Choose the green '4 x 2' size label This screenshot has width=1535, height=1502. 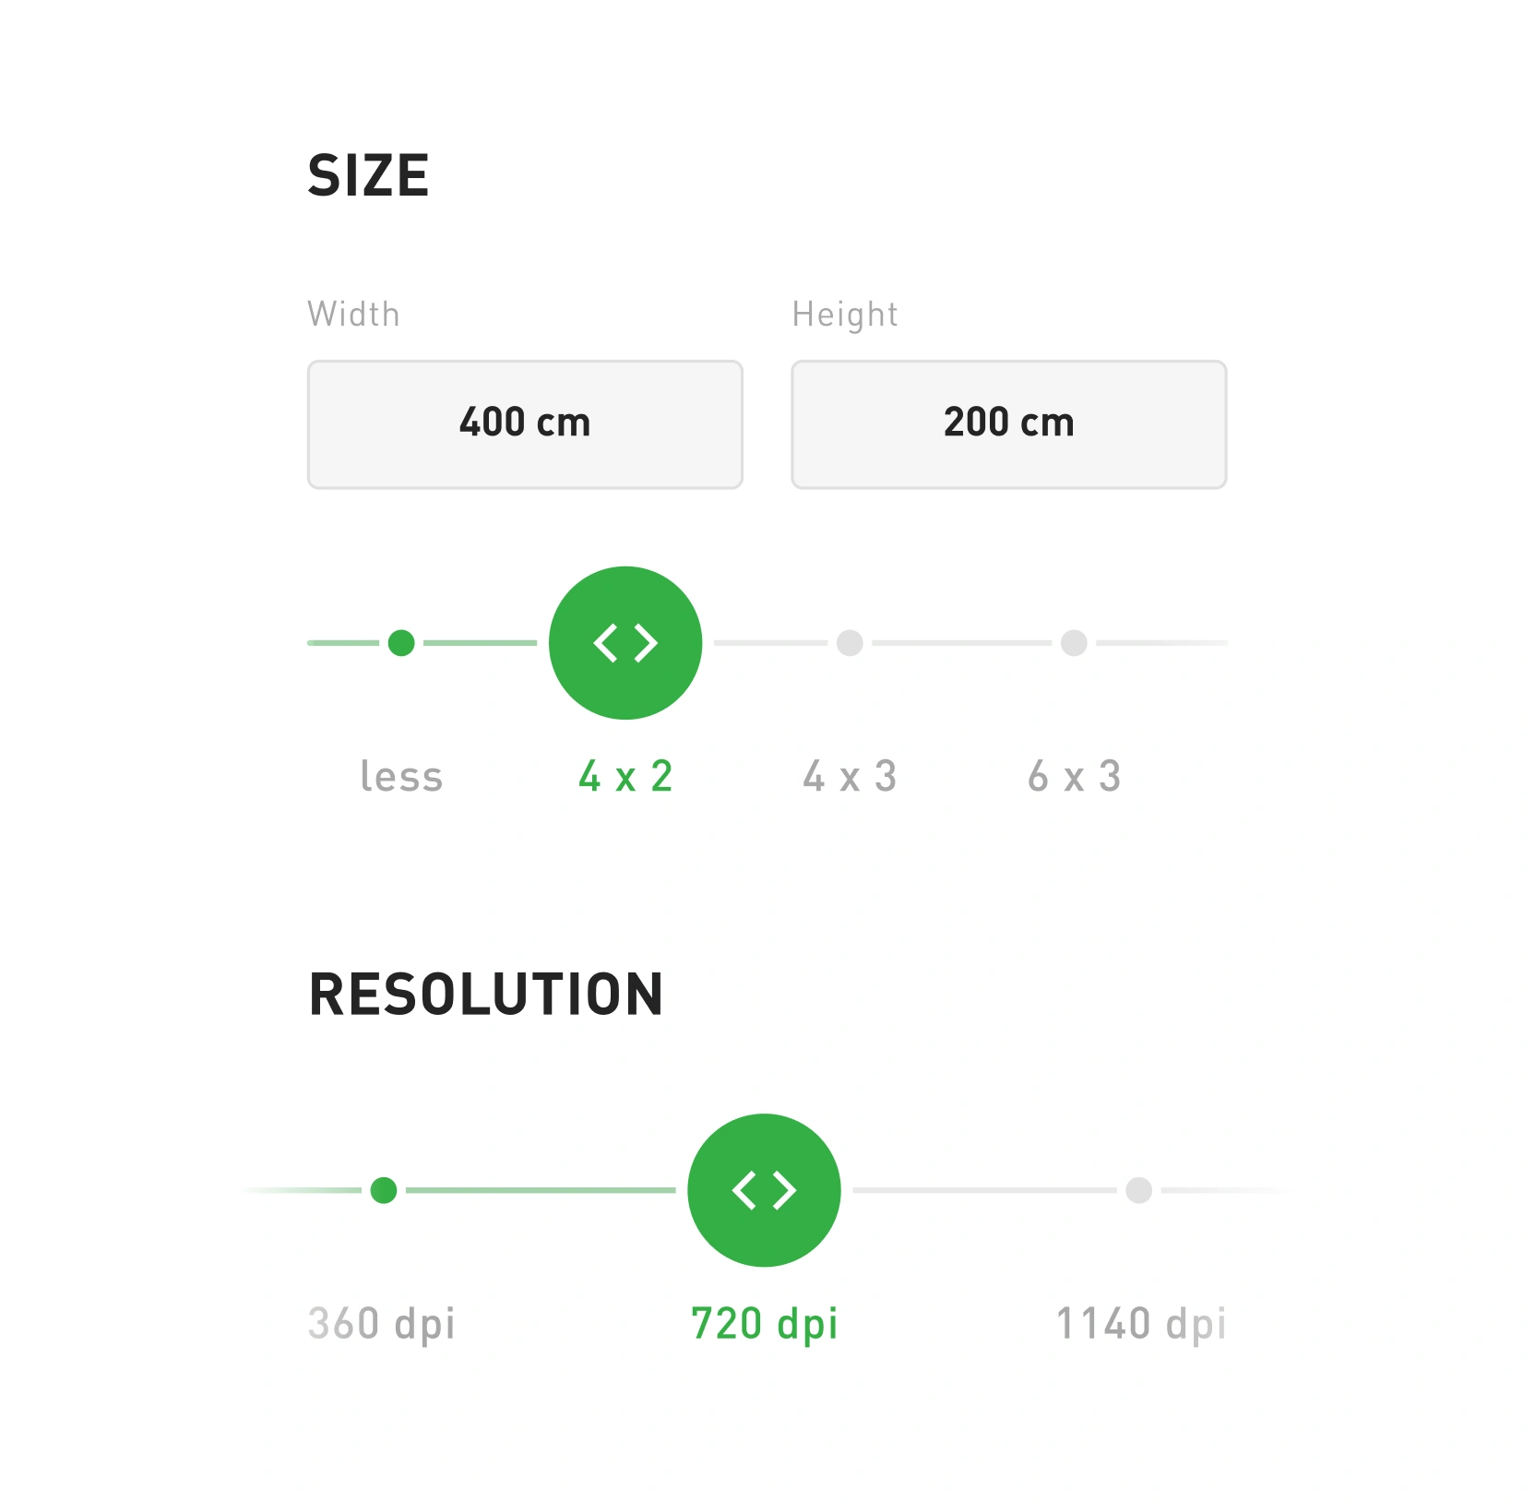[x=625, y=777]
